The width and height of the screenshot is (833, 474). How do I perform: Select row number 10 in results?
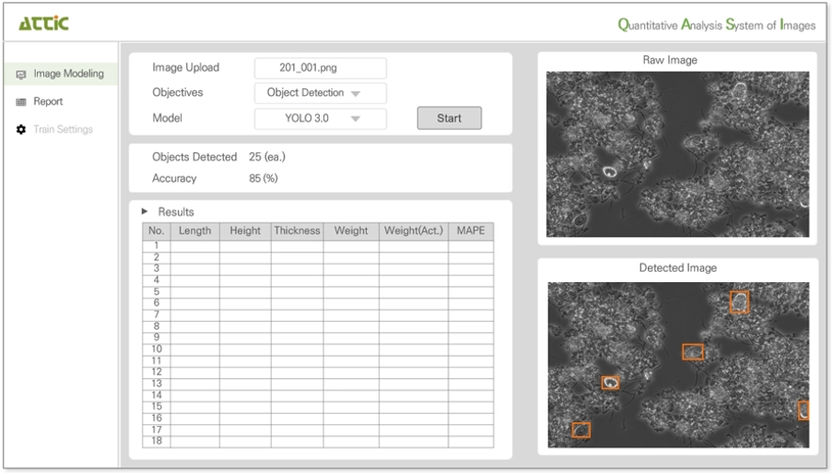318,350
